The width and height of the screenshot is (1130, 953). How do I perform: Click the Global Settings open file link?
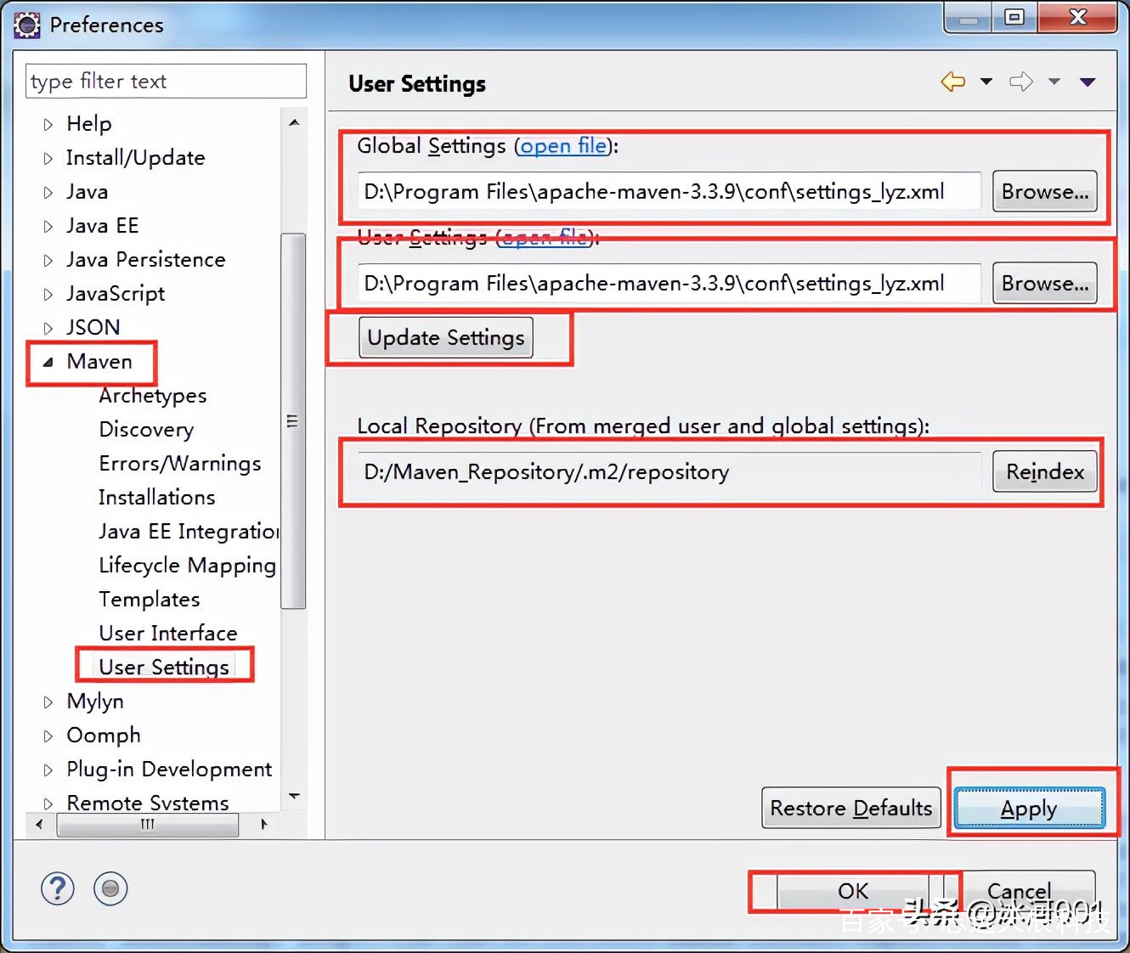[563, 146]
